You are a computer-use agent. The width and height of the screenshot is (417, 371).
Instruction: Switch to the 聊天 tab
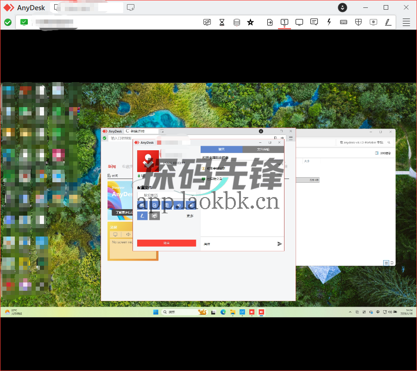pyautogui.click(x=221, y=149)
